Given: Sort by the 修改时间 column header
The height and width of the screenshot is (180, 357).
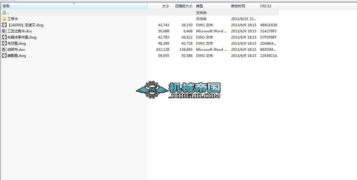Looking at the screenshot, I should coord(244,6).
